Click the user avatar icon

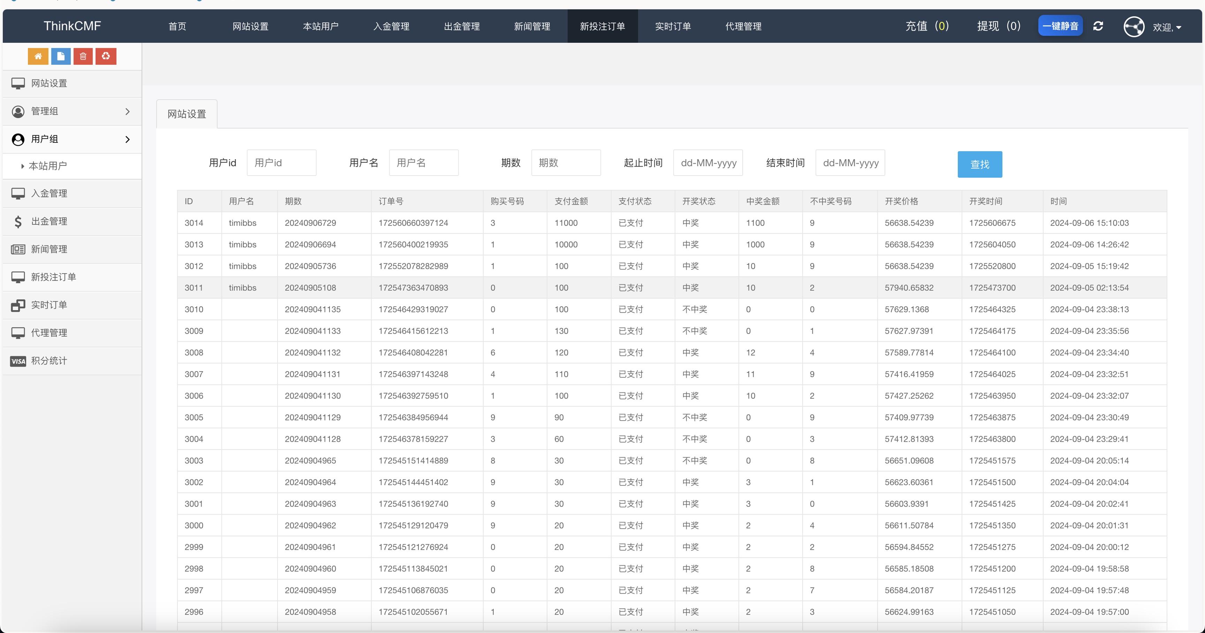click(x=1134, y=26)
